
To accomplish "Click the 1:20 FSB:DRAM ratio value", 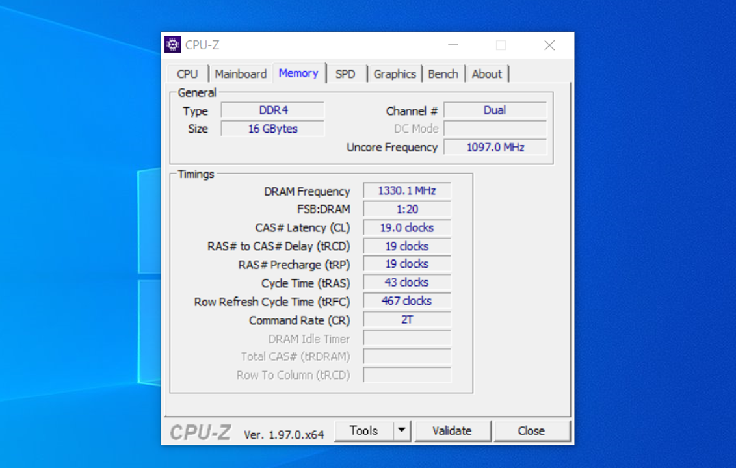I will tap(407, 209).
